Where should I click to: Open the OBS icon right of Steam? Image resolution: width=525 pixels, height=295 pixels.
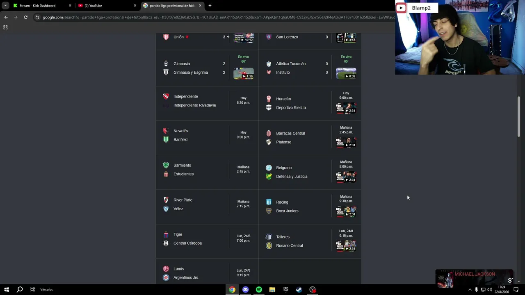coord(313,290)
